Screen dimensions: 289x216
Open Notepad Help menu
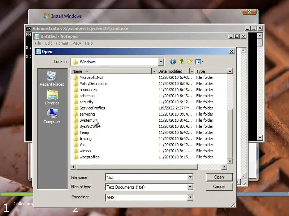[x=89, y=43]
